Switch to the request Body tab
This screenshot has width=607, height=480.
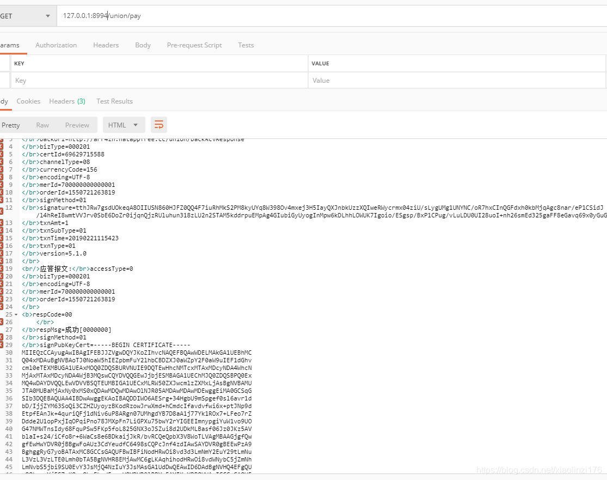[x=143, y=45]
